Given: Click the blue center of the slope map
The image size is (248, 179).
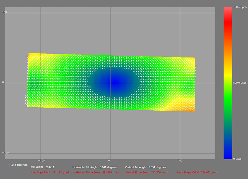Looking at the screenshot, I should pyautogui.click(x=114, y=82).
